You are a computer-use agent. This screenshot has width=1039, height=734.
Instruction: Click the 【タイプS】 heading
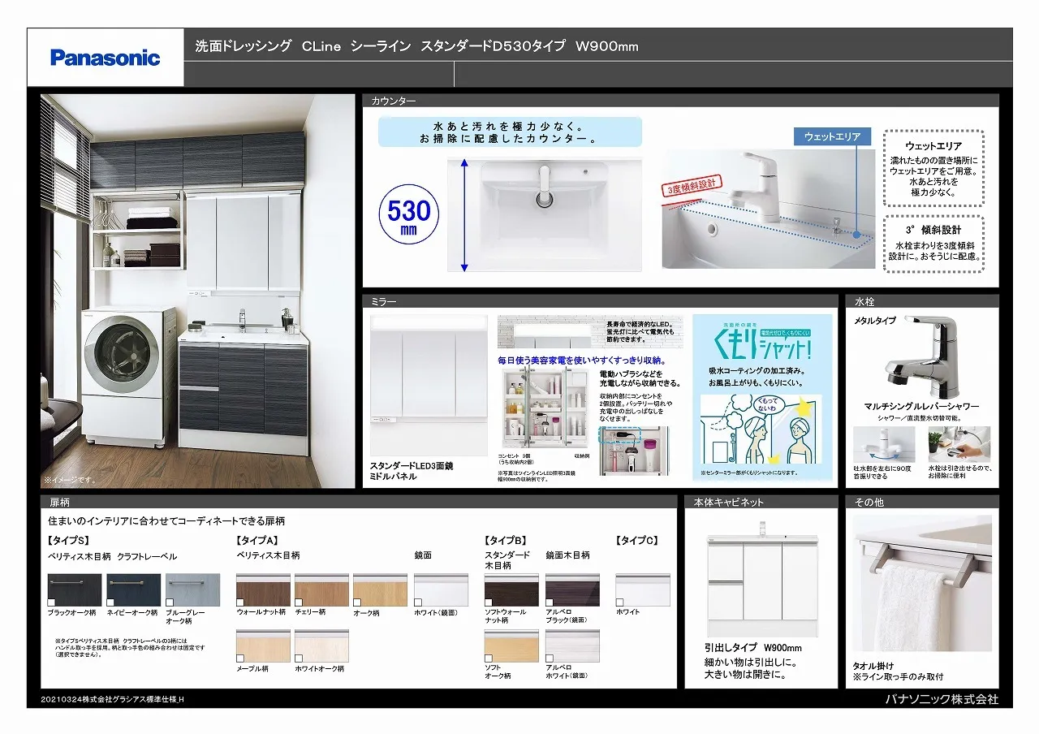pos(68,540)
